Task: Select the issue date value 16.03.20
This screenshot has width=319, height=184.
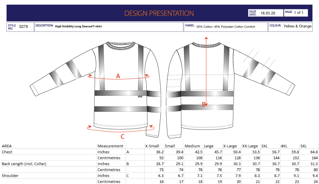Action: coord(268,13)
